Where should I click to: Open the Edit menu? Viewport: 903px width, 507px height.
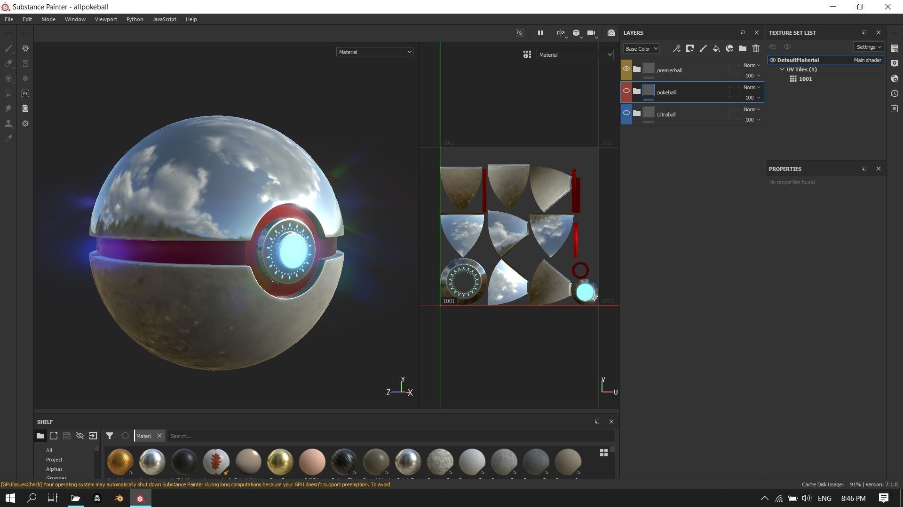tap(27, 19)
